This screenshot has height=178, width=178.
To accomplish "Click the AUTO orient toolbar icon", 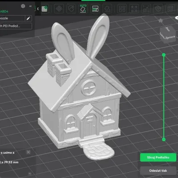I will click(83, 8).
